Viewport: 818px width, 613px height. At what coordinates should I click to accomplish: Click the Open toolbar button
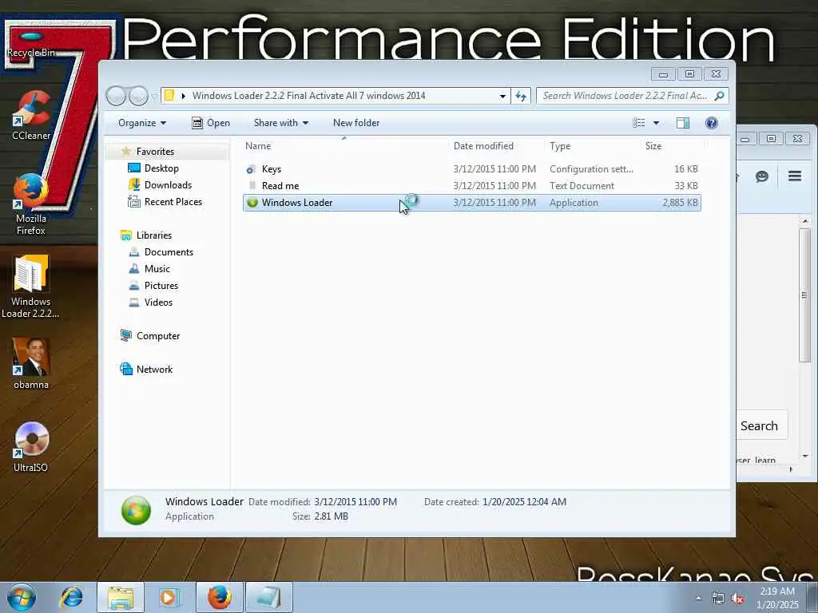click(211, 123)
